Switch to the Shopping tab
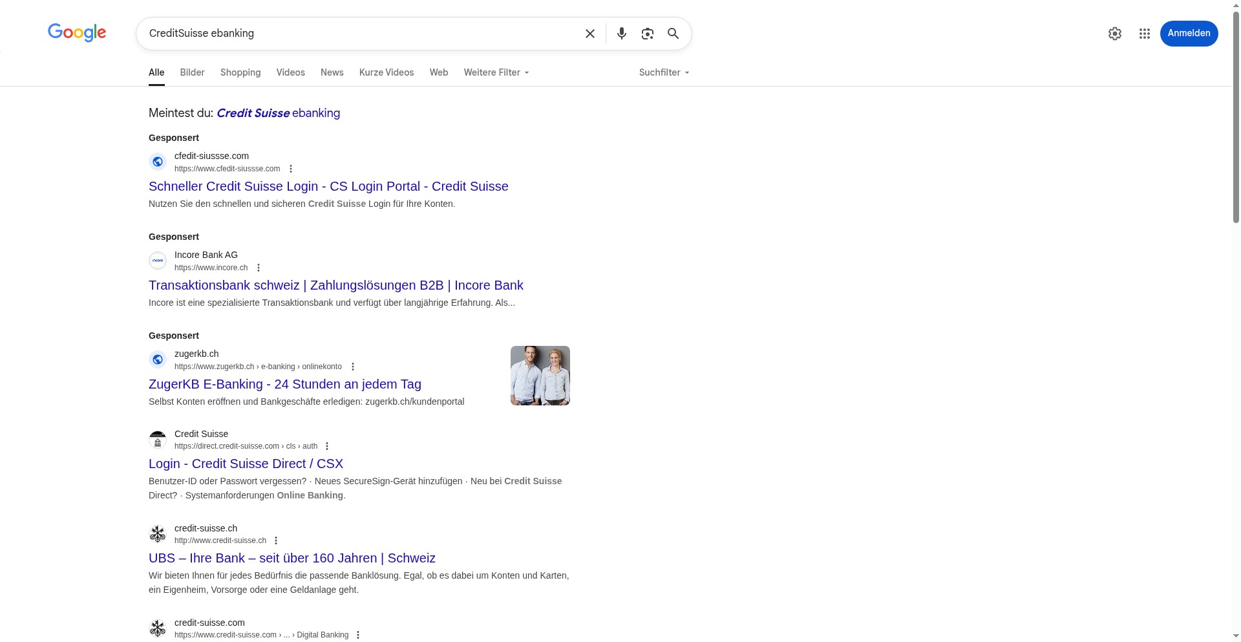 (x=240, y=72)
